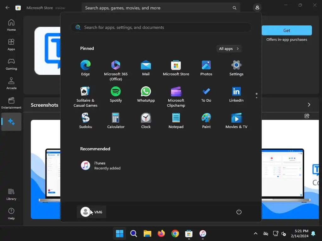Open the clock showing 5:21 PM
Viewport: 322px width, 241px height.
300,233
